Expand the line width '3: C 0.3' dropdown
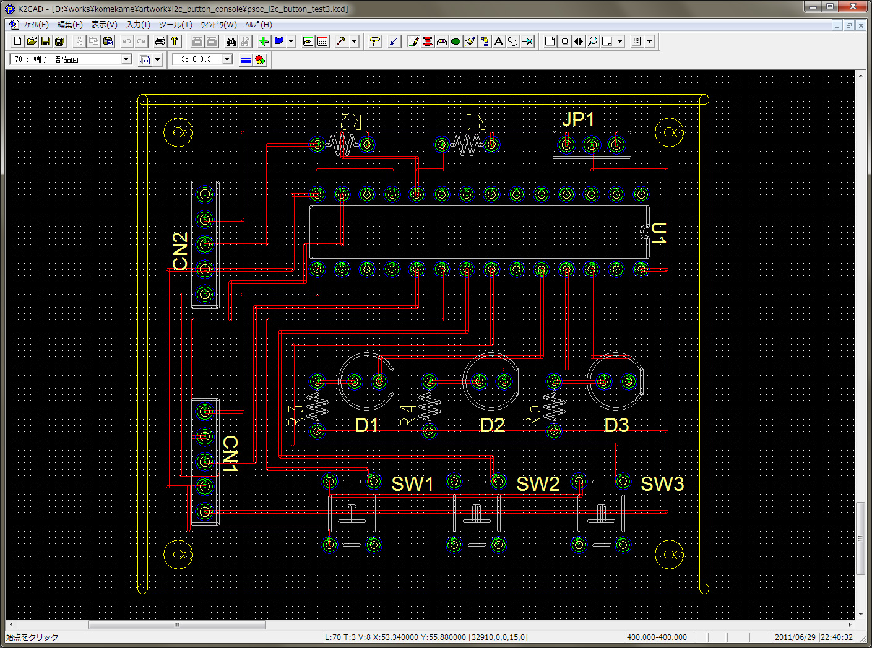Viewport: 872px width, 648px height. point(227,59)
